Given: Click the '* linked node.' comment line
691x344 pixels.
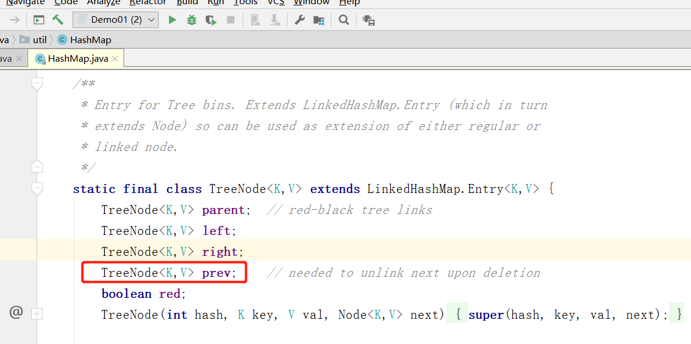Looking at the screenshot, I should click(129, 147).
